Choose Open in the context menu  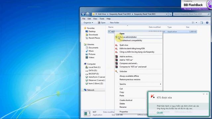point(138,34)
